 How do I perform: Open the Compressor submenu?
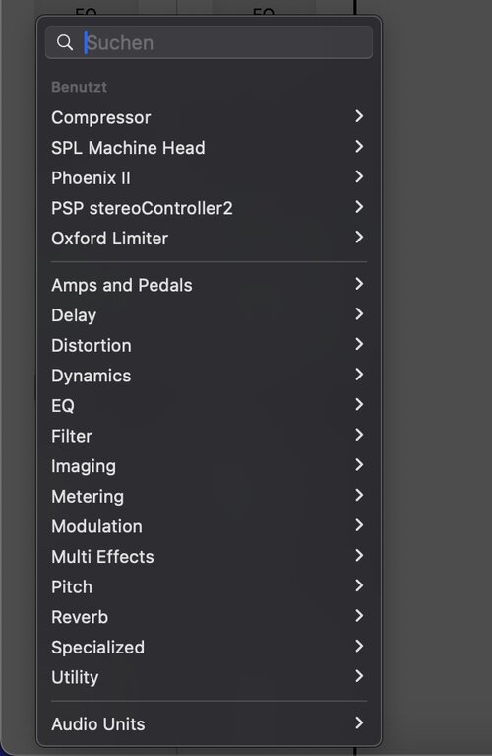click(209, 117)
